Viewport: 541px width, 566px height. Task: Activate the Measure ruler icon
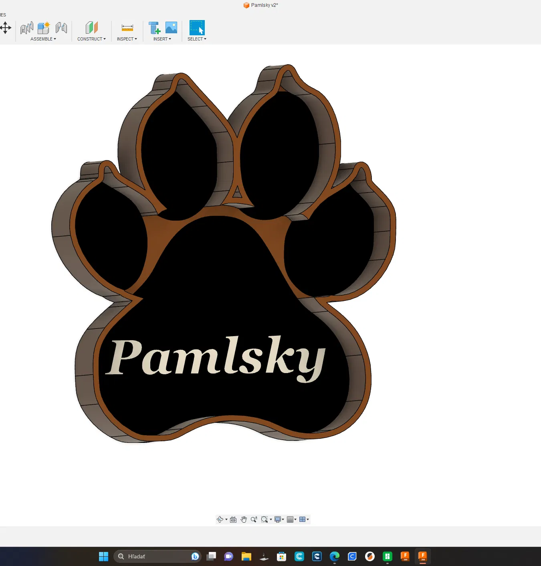click(127, 28)
